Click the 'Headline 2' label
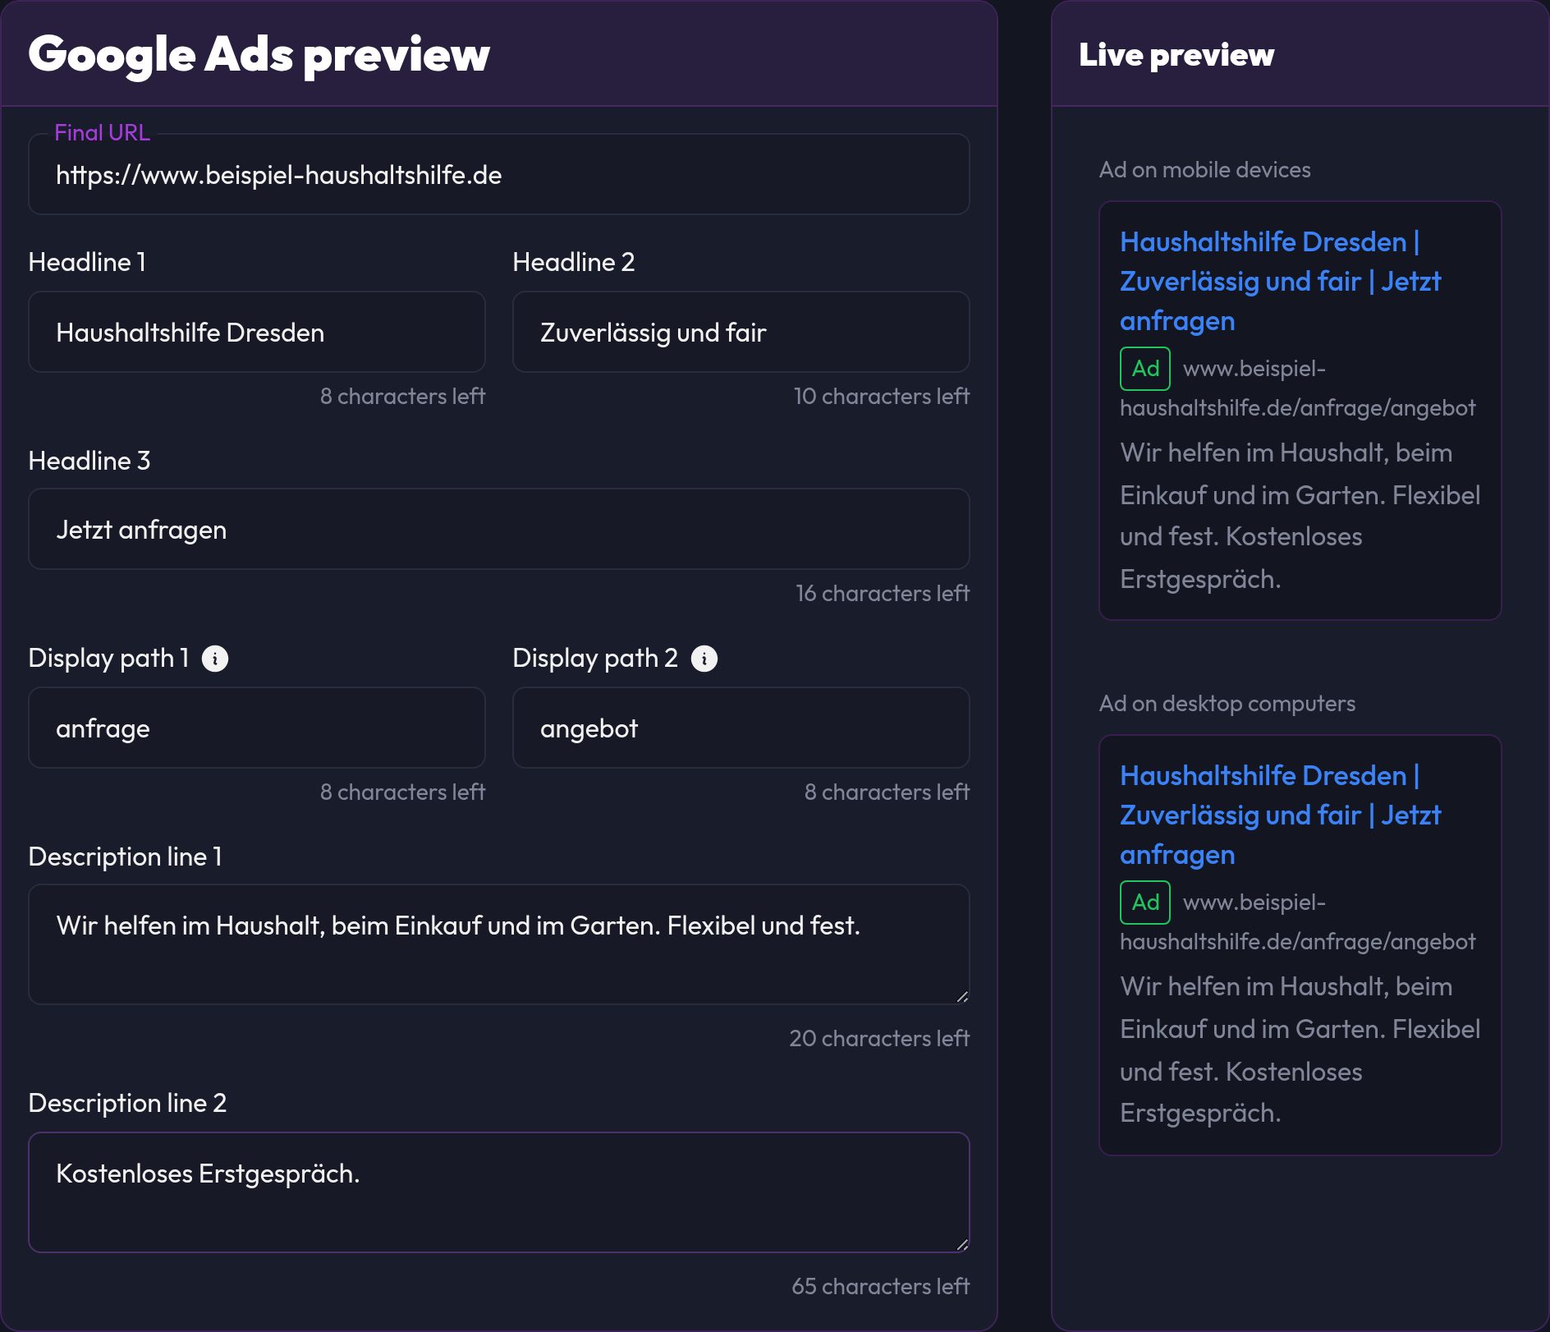Screen dimensions: 1550x1332 click(574, 262)
